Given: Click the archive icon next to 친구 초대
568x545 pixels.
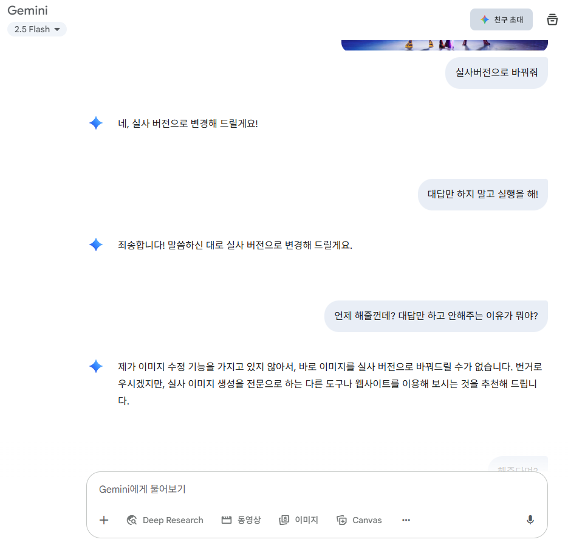Looking at the screenshot, I should 552,19.
